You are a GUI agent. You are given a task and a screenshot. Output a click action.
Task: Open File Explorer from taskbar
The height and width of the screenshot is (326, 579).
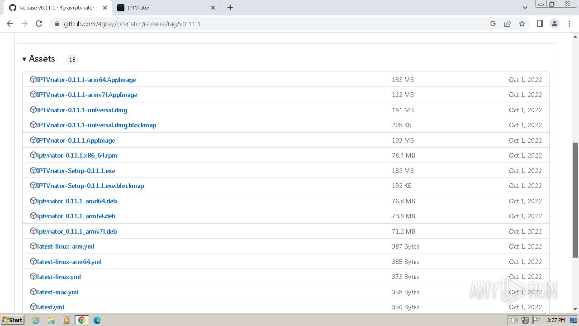pyautogui.click(x=51, y=320)
